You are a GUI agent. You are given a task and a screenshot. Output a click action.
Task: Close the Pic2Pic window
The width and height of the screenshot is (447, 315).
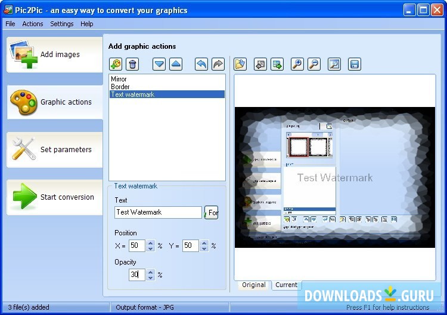point(437,10)
